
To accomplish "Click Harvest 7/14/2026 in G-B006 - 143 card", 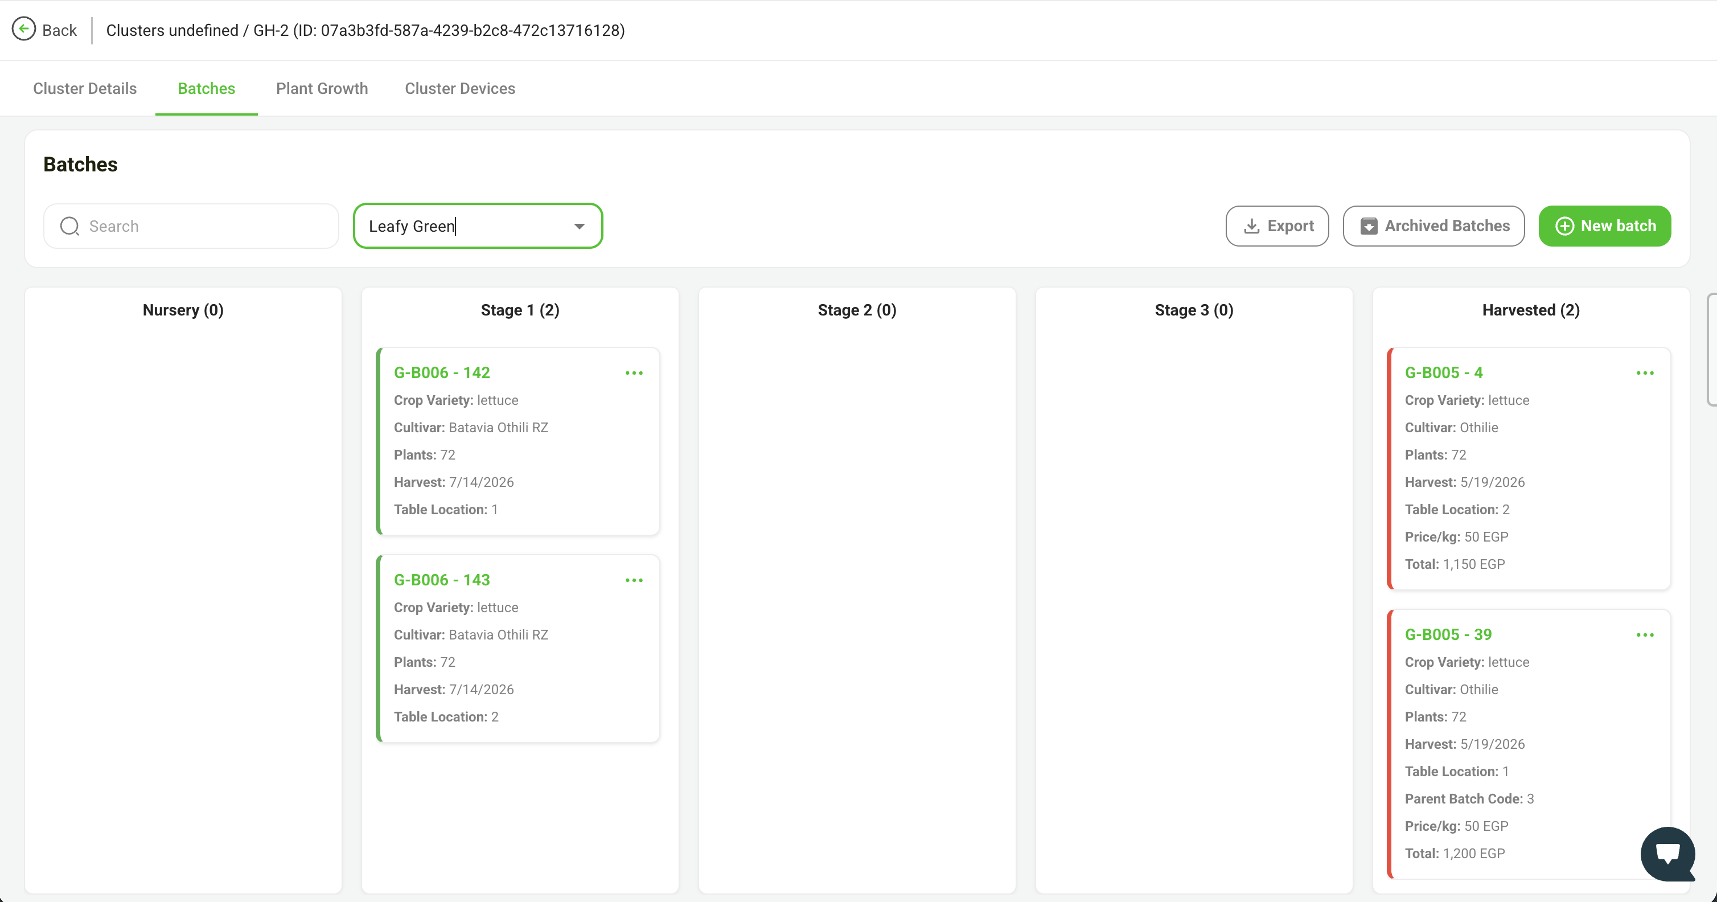I will pos(454,690).
